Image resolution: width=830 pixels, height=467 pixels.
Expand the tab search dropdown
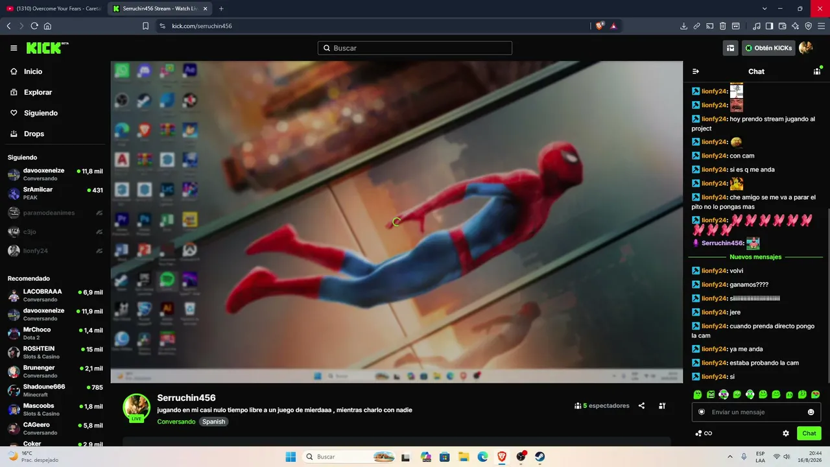pos(765,8)
